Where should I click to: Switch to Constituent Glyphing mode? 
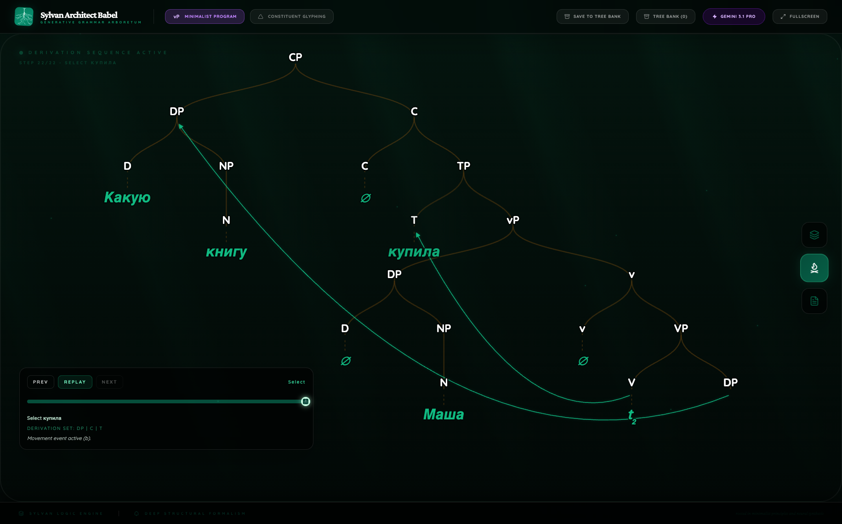(291, 17)
